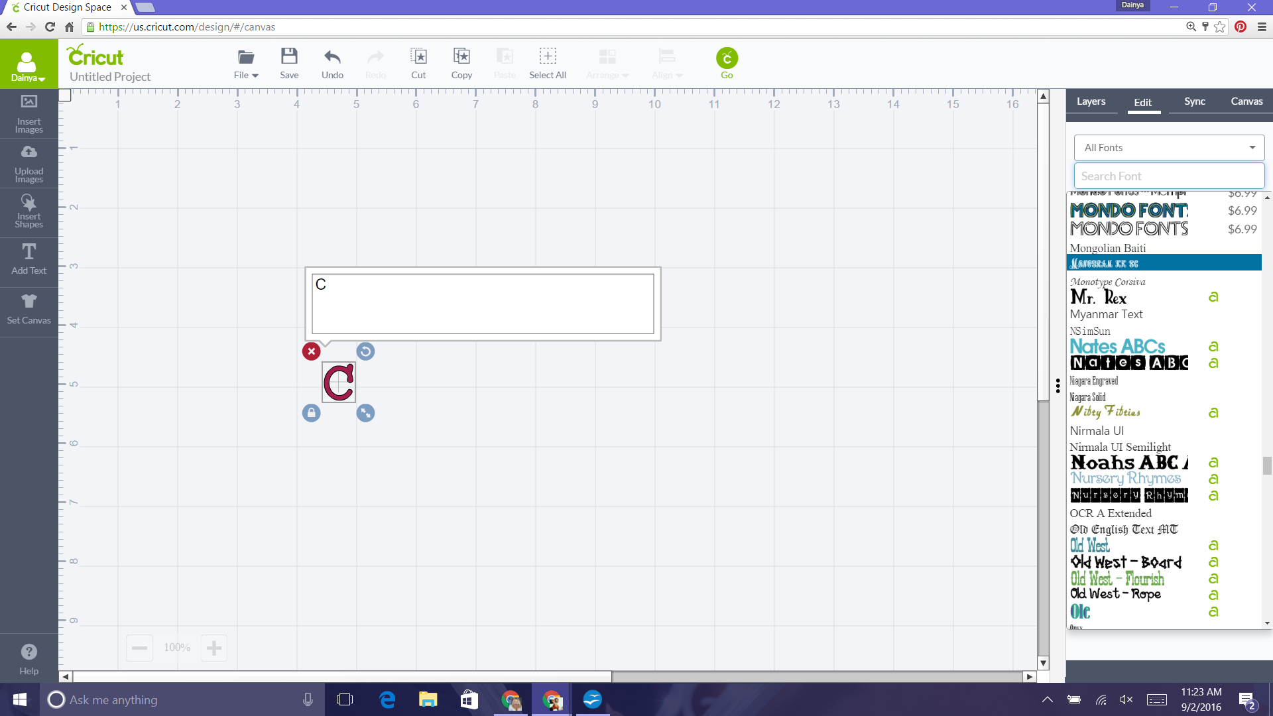Open the Windows Start menu
The image size is (1273, 716).
(20, 699)
